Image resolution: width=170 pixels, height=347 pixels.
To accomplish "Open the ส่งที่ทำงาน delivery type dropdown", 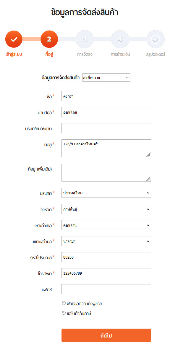I will point(106,77).
